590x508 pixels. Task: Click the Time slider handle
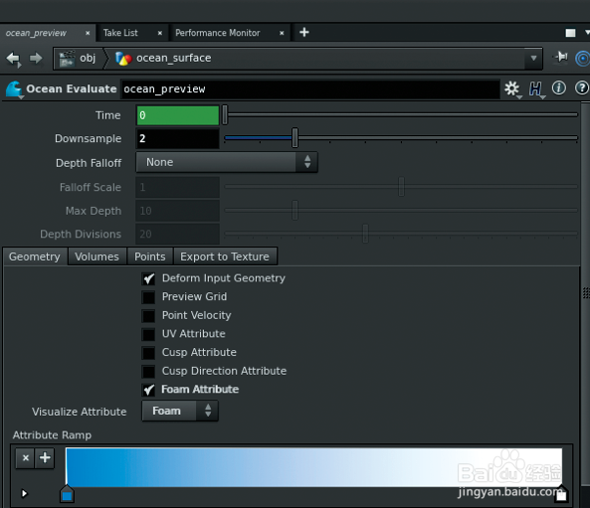coord(225,115)
